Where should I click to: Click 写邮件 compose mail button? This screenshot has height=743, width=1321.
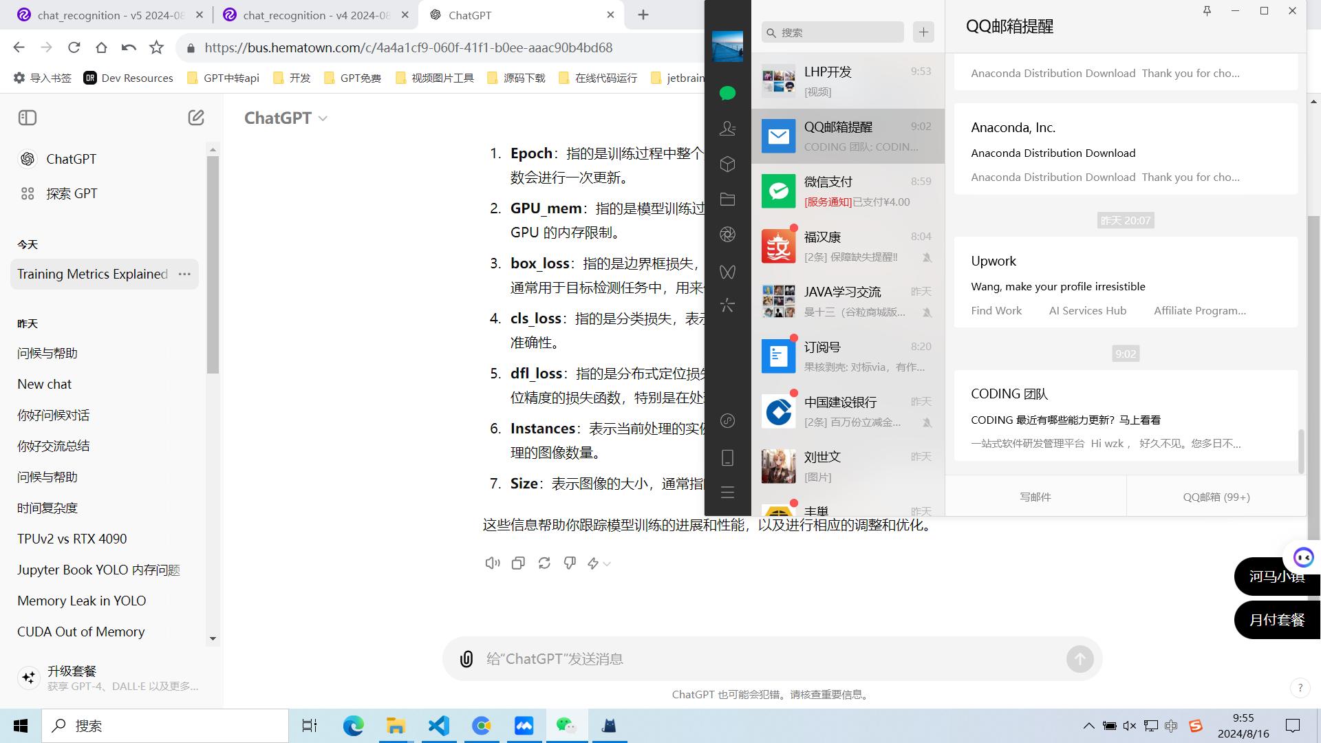[x=1035, y=497]
